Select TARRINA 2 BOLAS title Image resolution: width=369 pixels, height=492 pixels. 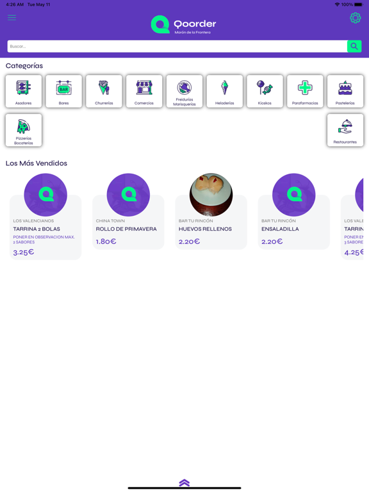[x=37, y=229]
